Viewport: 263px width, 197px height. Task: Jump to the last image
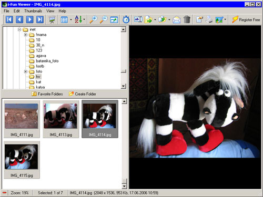pos(40,19)
